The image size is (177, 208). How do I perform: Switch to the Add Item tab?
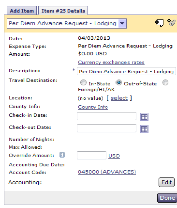pyautogui.click(x=22, y=11)
